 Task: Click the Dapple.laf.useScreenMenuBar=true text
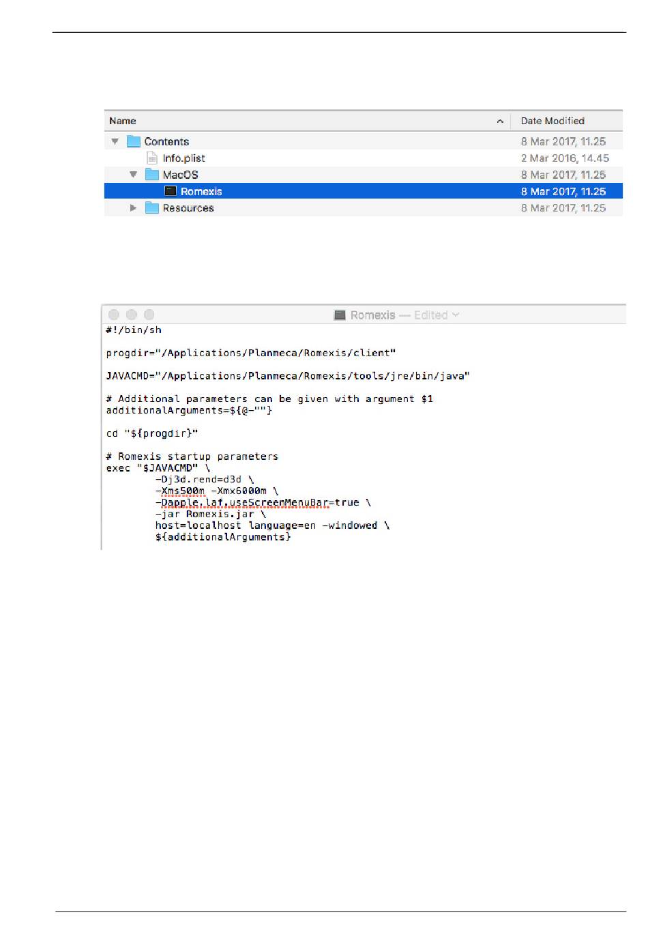(260, 503)
